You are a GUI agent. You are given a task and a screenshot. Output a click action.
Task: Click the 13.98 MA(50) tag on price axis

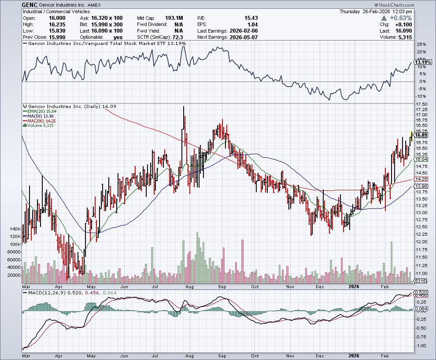(x=421, y=186)
